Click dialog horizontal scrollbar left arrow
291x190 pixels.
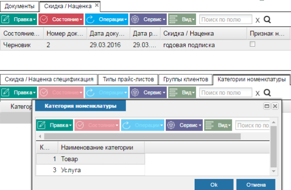40,136
